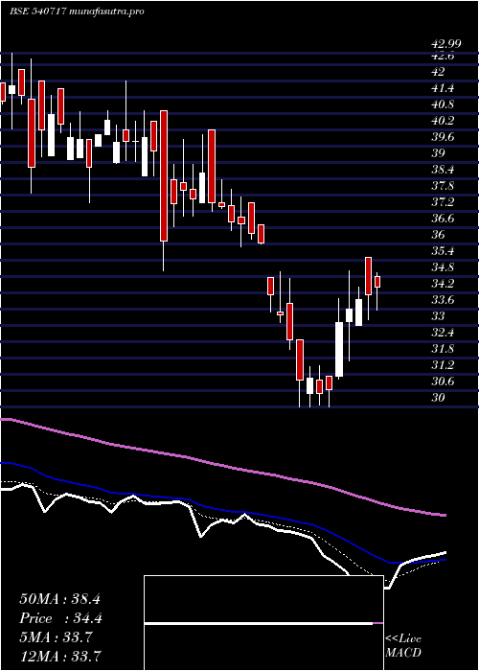Click the 39.6 price axis label
This screenshot has width=479, height=671.
coord(443,137)
